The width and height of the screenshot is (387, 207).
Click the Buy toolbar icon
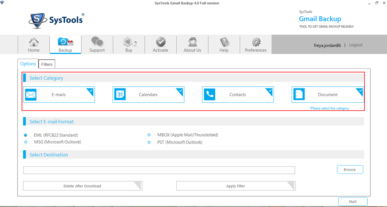coord(130,42)
